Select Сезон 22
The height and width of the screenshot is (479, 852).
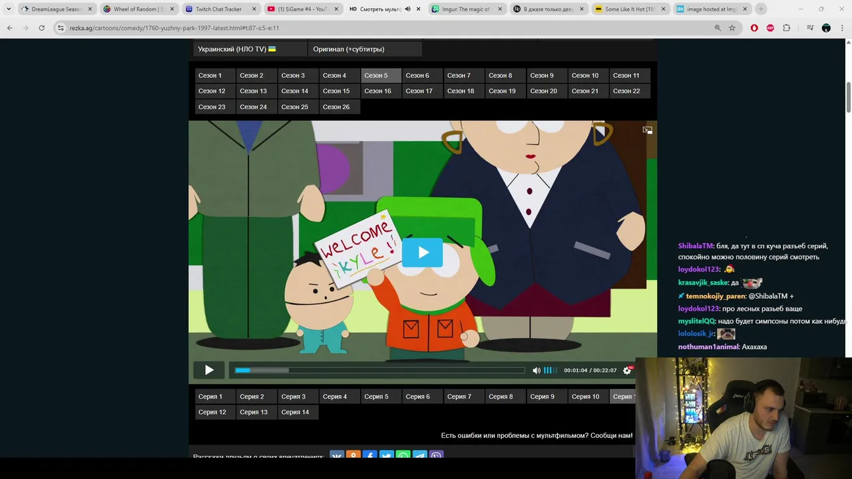630,91
